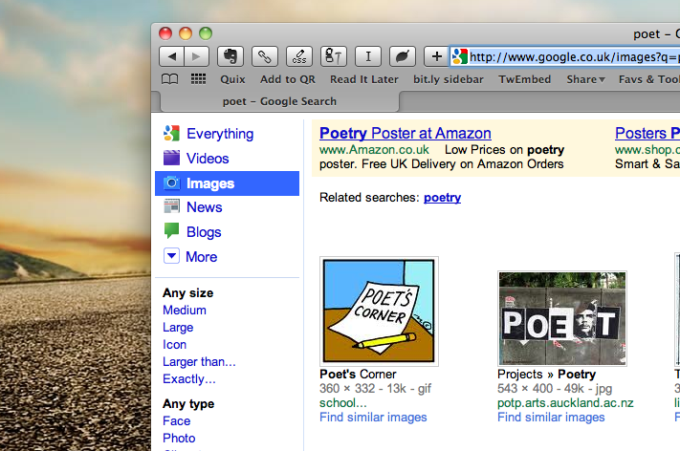
Task: Go forward with the forward arrow button
Action: (197, 56)
